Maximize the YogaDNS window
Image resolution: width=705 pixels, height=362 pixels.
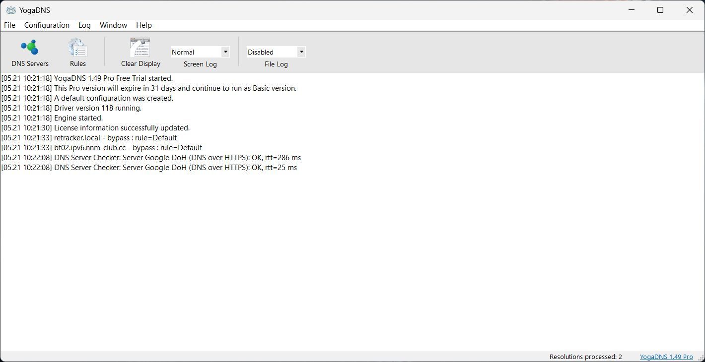click(660, 10)
